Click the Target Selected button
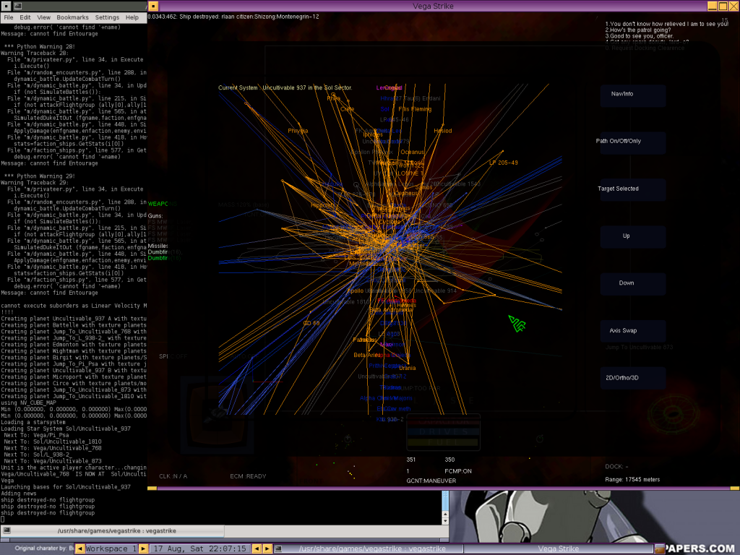 point(633,190)
